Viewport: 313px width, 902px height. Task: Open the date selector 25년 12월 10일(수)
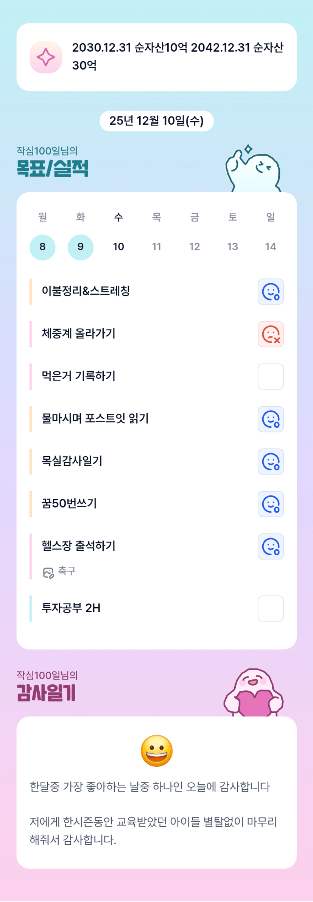(x=156, y=121)
